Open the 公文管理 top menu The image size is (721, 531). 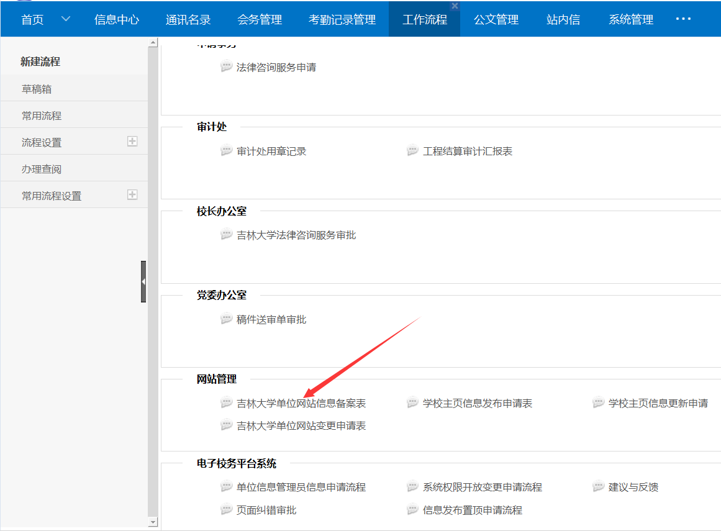click(x=496, y=20)
